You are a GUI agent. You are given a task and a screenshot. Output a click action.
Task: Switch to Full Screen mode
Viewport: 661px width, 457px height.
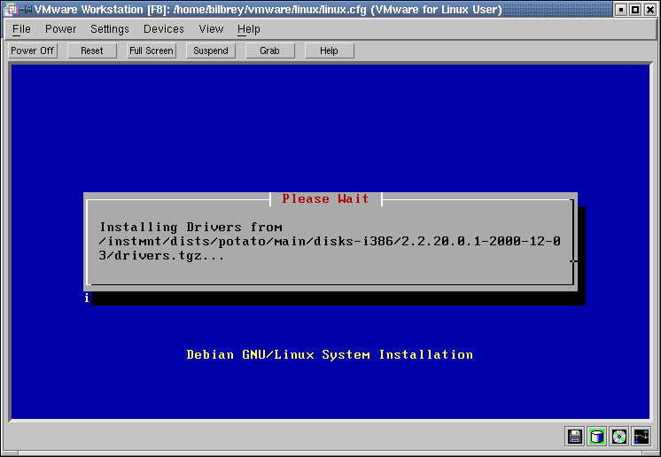[x=152, y=50]
